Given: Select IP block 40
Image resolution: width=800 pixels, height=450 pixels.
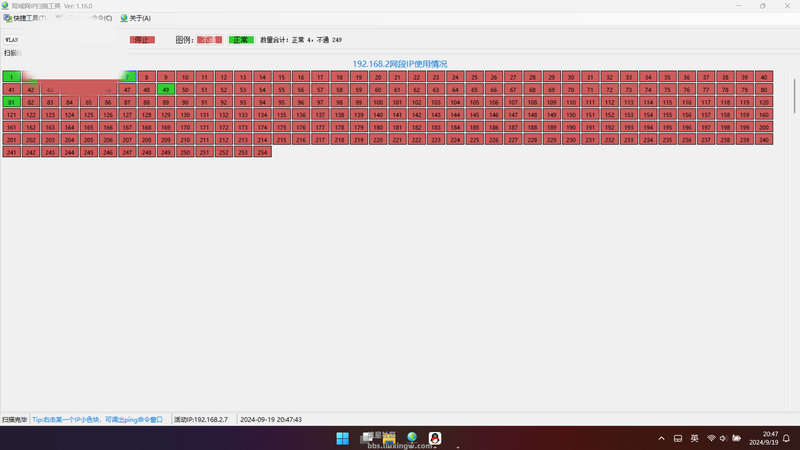Looking at the screenshot, I should 764,77.
